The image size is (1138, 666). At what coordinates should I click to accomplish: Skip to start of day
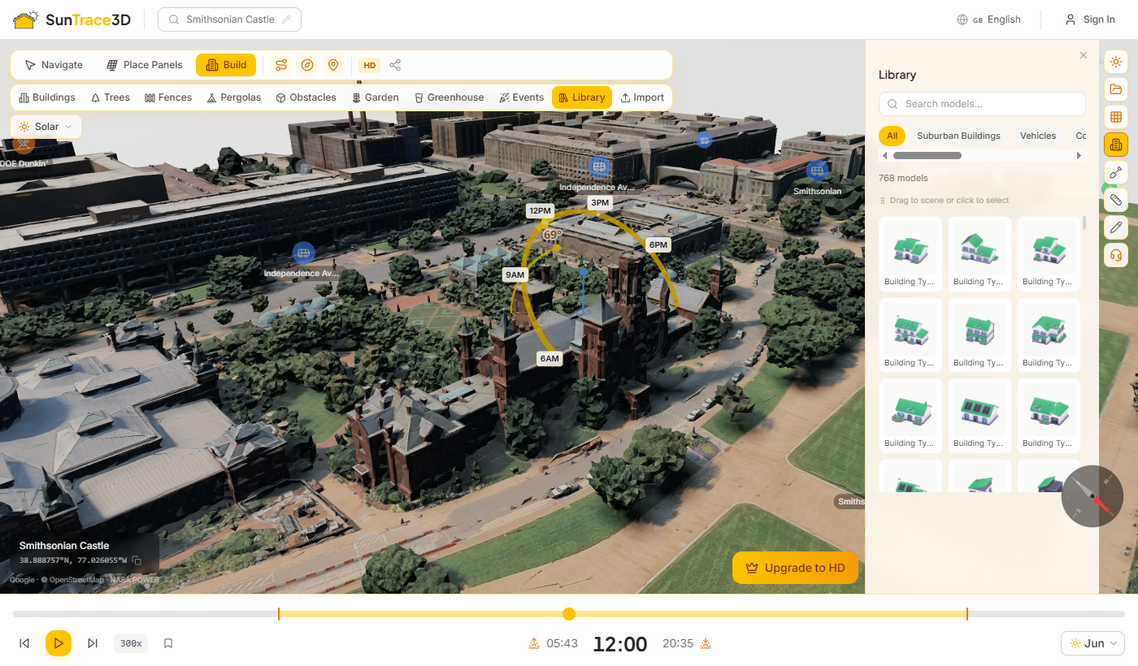(24, 643)
